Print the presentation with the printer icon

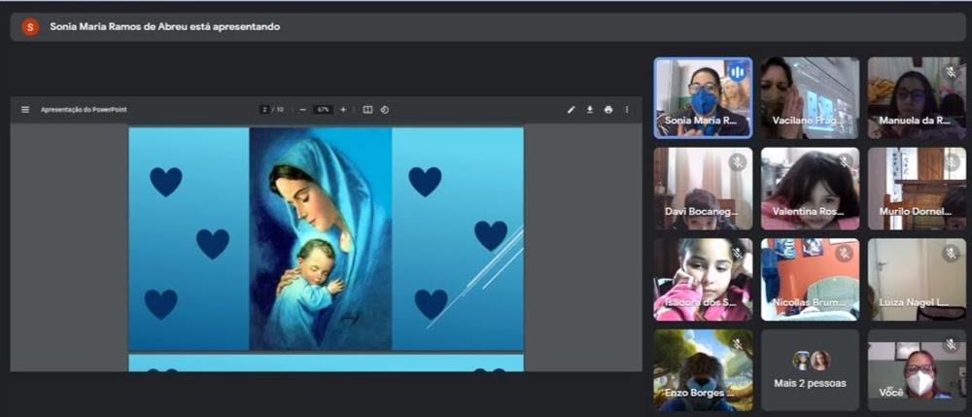pos(608,110)
